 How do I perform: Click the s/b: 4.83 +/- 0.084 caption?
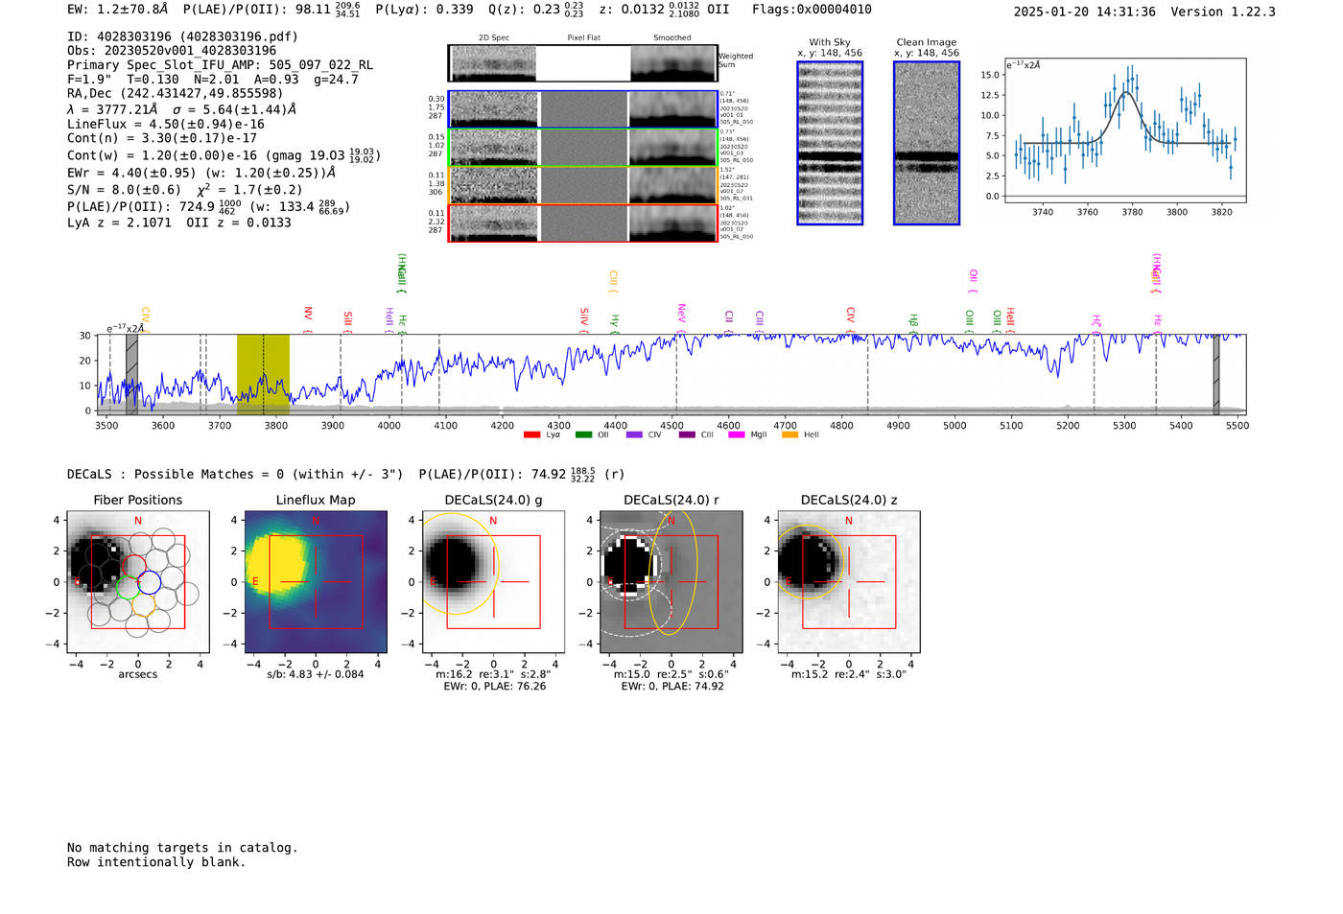click(x=316, y=674)
